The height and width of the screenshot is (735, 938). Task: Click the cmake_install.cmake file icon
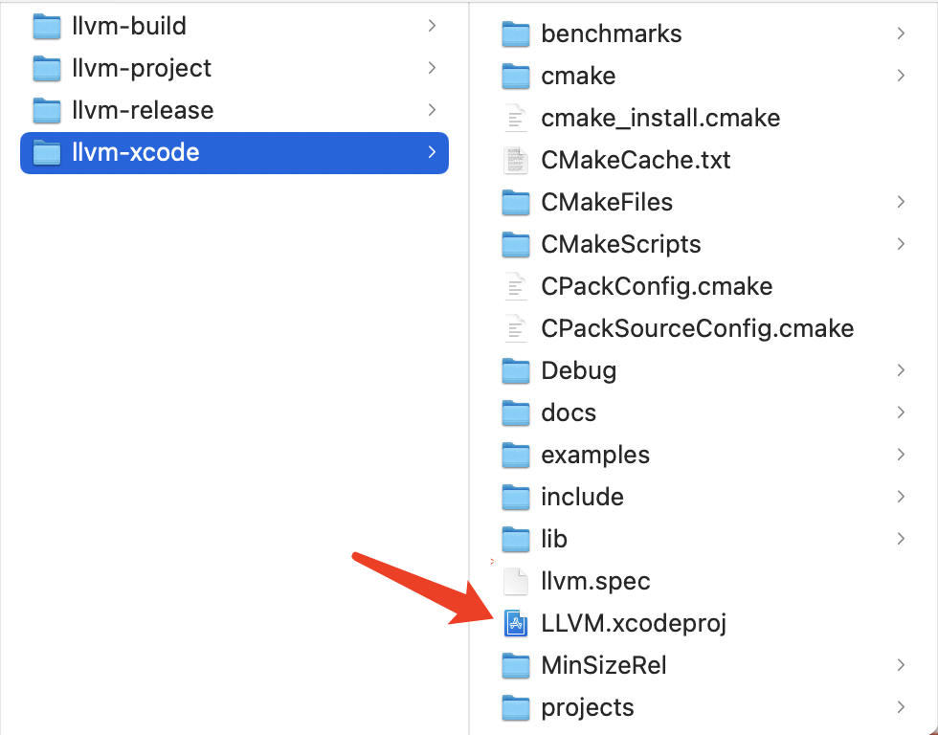pos(516,118)
